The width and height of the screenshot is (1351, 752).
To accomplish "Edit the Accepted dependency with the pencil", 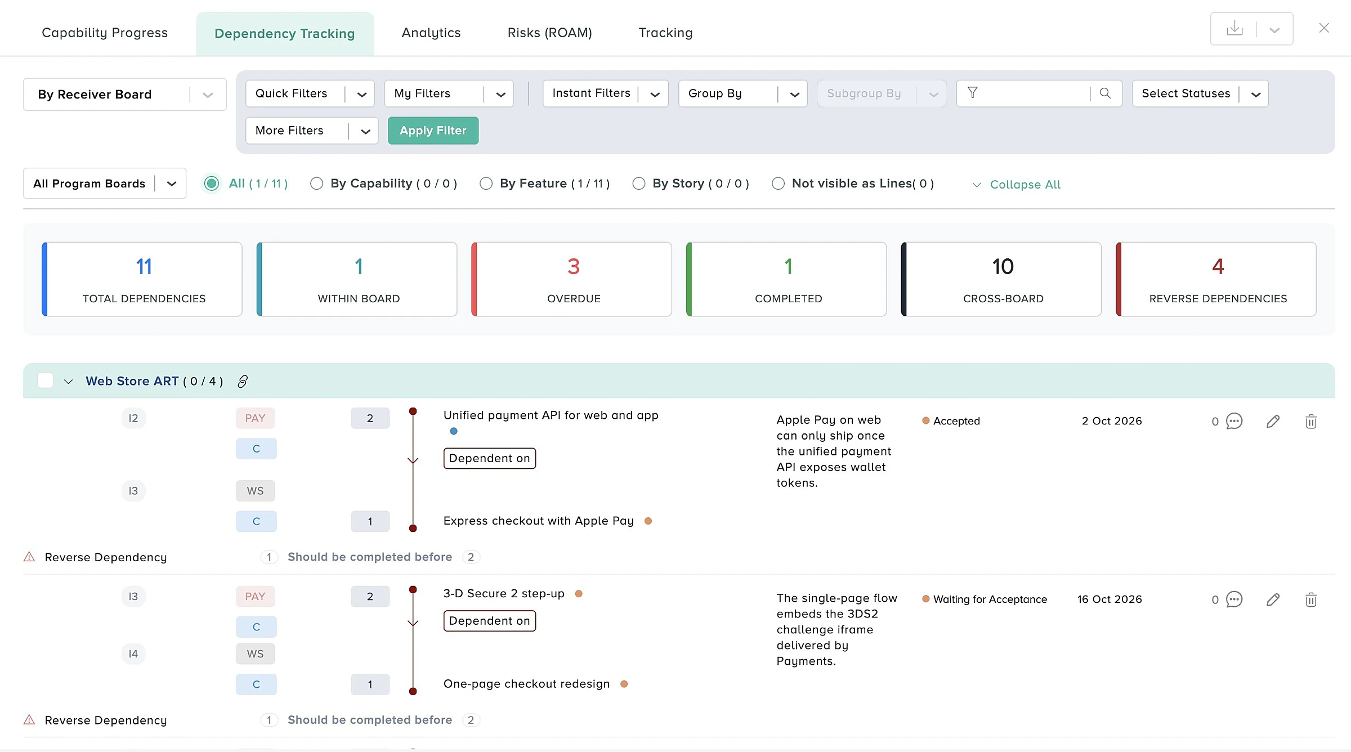I will tap(1273, 421).
